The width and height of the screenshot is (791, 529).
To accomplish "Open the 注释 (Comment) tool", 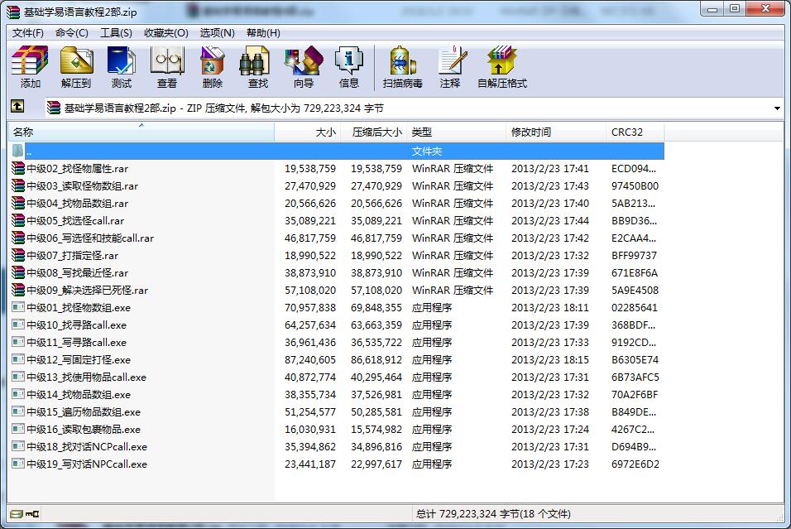I will click(450, 68).
